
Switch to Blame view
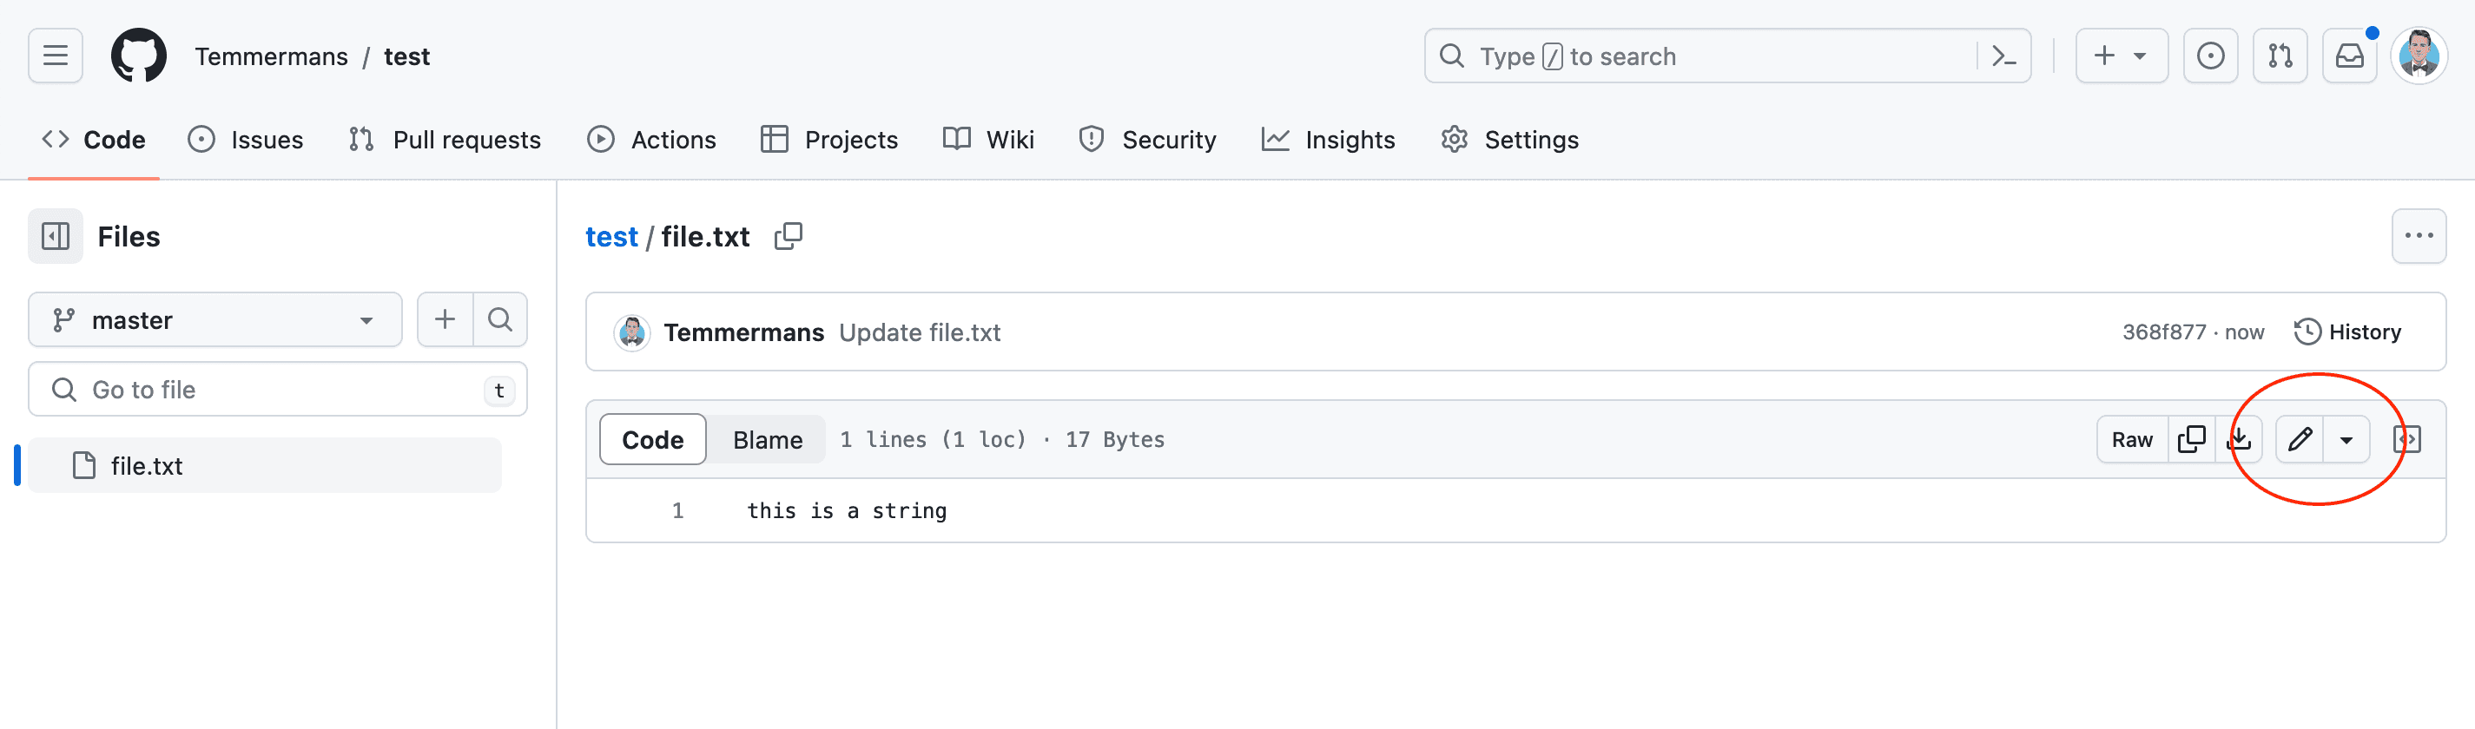click(767, 440)
